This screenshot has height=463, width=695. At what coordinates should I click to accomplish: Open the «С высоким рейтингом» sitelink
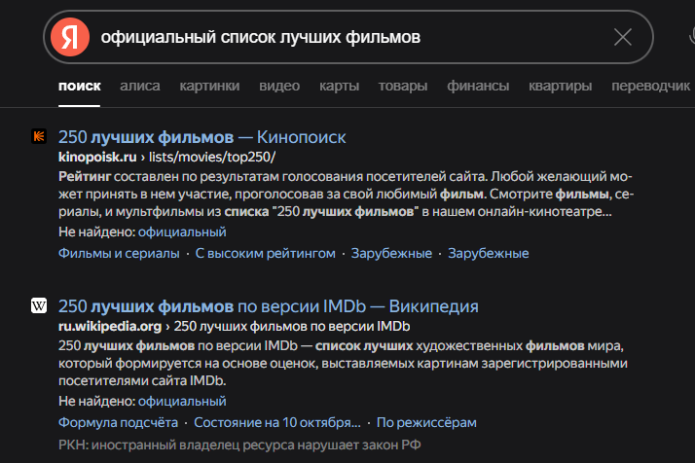[266, 254]
